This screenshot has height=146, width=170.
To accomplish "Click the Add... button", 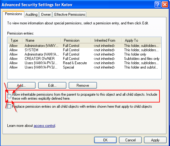I will click(x=21, y=86).
